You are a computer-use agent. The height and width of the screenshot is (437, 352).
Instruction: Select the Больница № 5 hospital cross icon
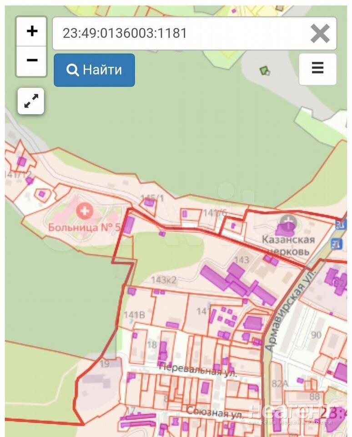point(84,211)
